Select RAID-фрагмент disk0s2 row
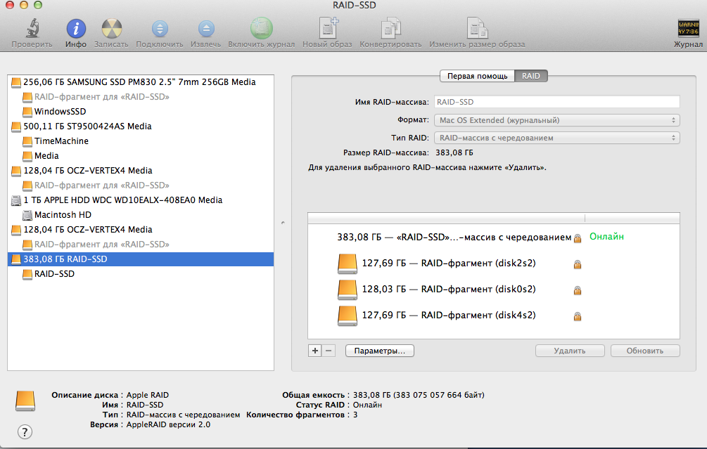Image resolution: width=707 pixels, height=449 pixels. [494, 289]
